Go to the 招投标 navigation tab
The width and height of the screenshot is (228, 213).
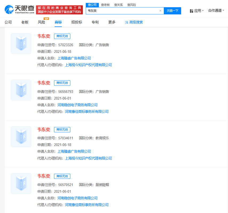pyautogui.click(x=77, y=22)
